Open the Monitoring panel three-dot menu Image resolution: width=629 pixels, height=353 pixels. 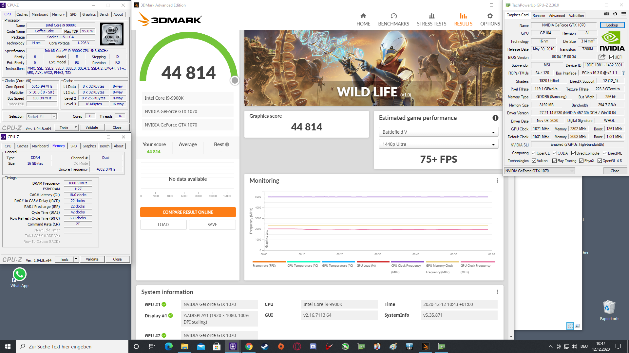(x=497, y=180)
